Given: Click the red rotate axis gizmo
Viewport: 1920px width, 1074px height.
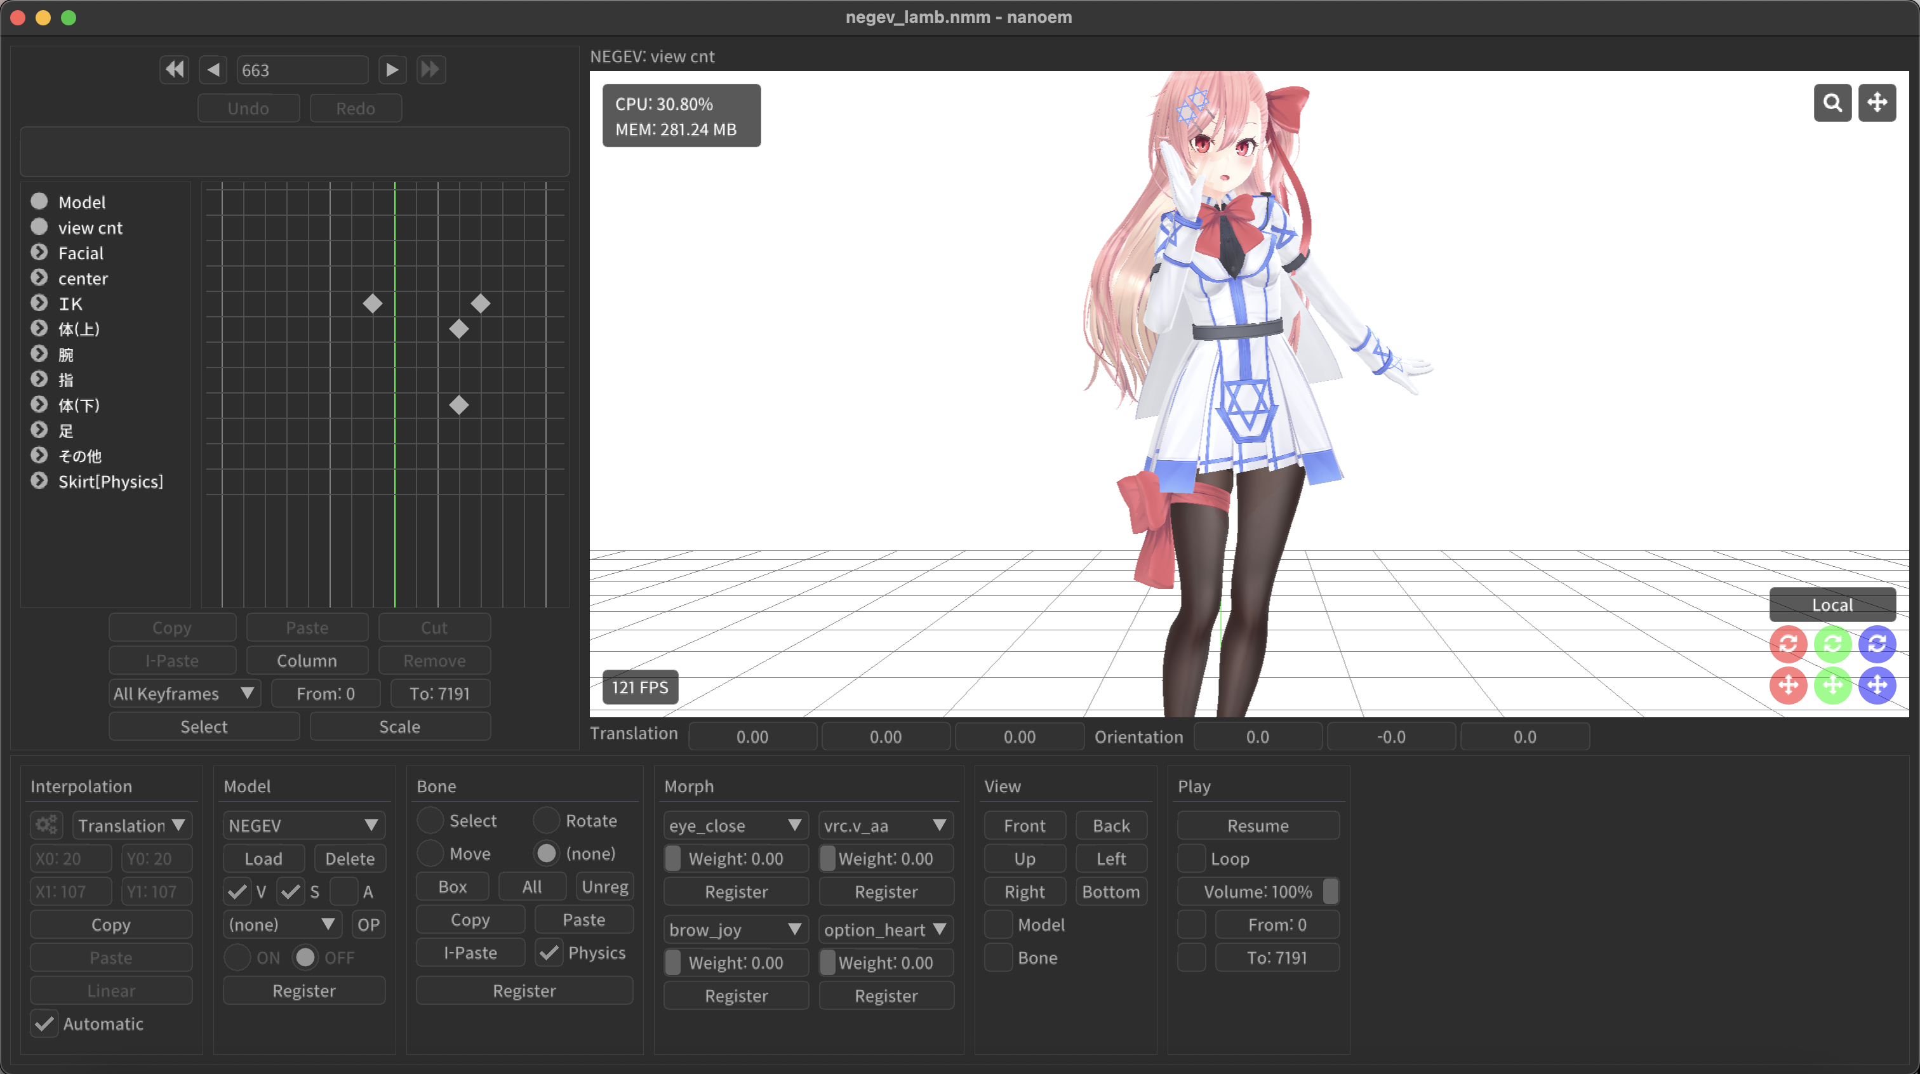Looking at the screenshot, I should tap(1787, 643).
